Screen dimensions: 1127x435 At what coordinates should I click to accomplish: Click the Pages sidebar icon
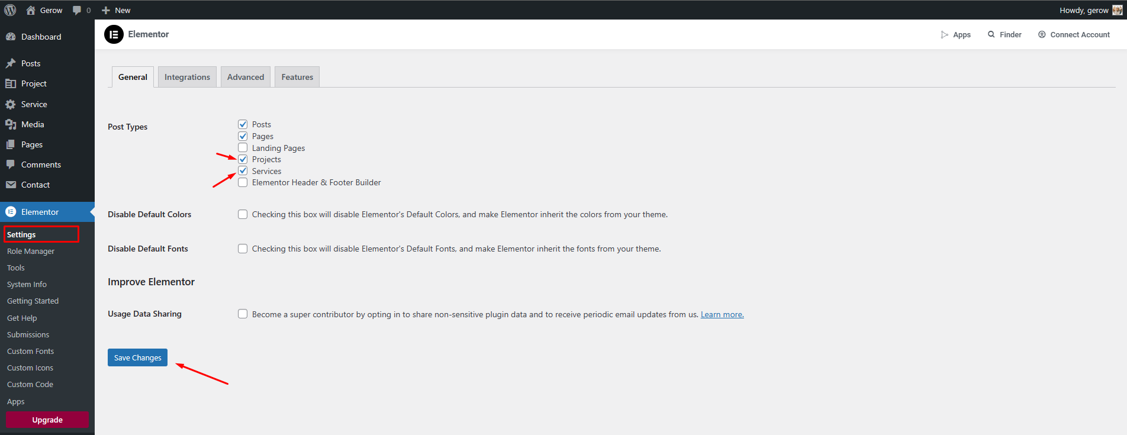click(x=11, y=144)
